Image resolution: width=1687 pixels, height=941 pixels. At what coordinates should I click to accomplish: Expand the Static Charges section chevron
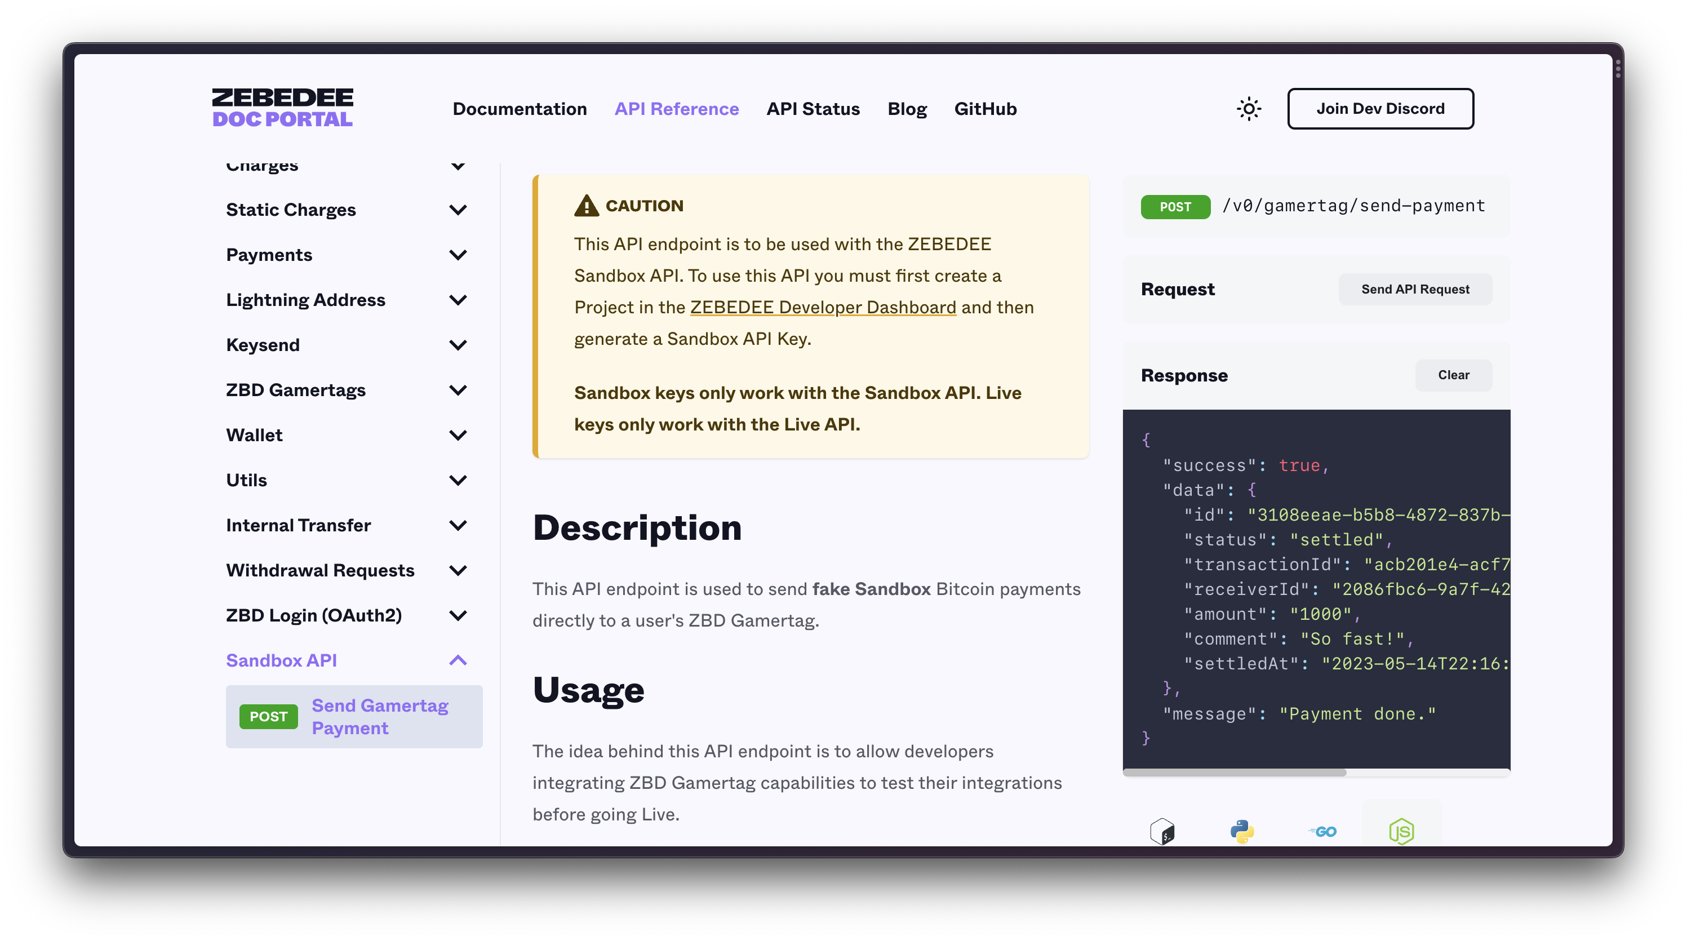tap(458, 210)
